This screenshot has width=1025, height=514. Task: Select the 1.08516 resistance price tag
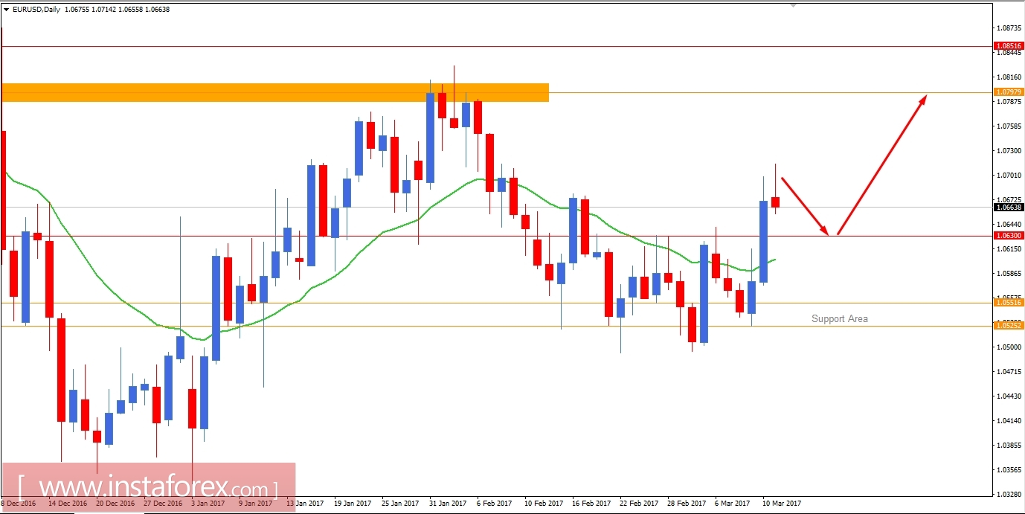click(1008, 45)
